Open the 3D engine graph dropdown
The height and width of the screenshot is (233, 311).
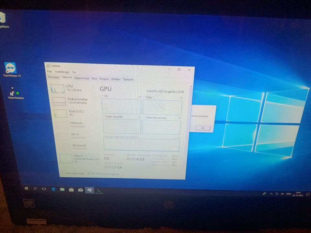tap(105, 96)
